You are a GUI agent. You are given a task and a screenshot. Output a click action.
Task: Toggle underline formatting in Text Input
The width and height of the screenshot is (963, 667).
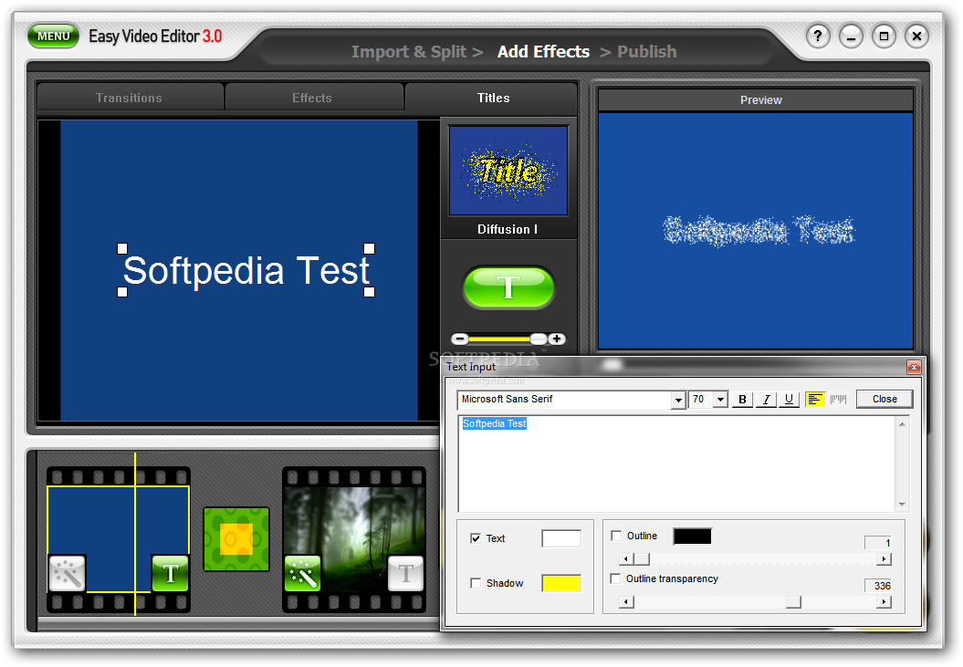click(790, 400)
